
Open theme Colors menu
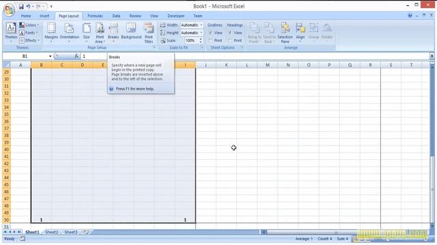29,25
